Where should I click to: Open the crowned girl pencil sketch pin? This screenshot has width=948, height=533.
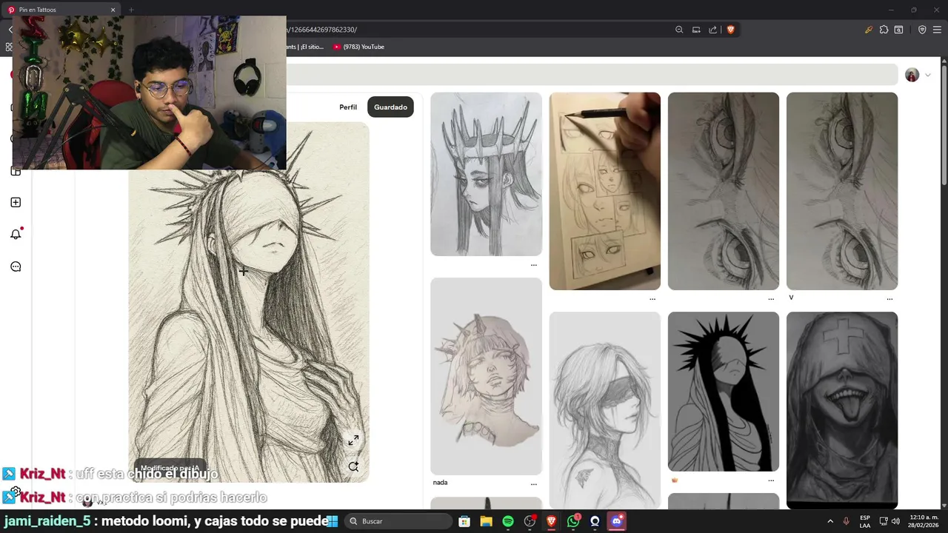(486, 174)
